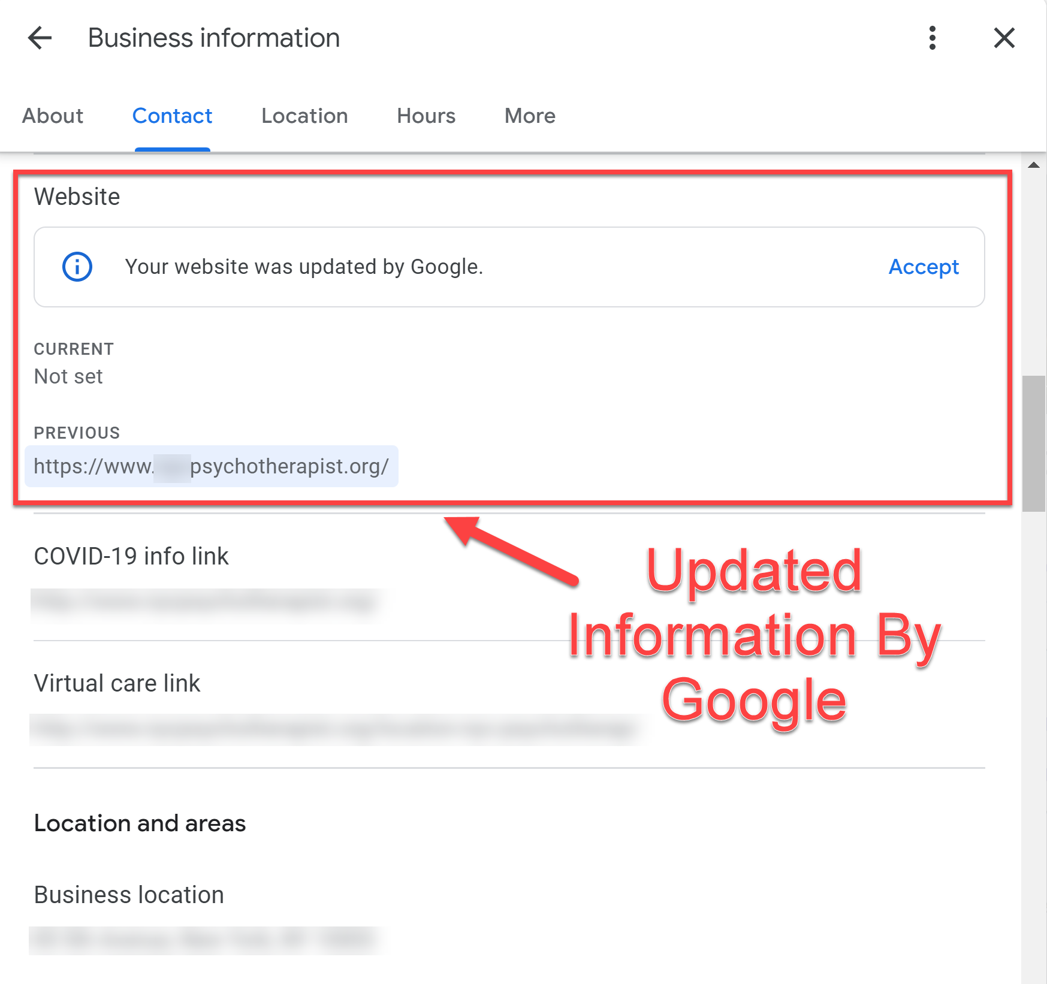Open the Location tab
This screenshot has height=984, width=1047.
(304, 116)
